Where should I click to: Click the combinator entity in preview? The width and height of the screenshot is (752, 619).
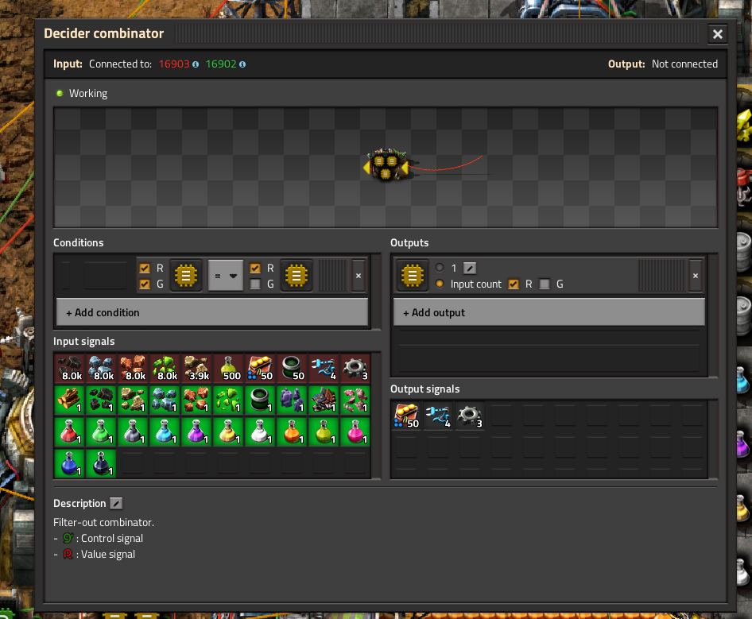click(x=386, y=164)
